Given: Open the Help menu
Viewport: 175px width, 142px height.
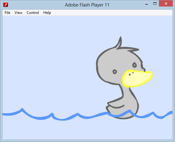Looking at the screenshot, I should pos(47,13).
